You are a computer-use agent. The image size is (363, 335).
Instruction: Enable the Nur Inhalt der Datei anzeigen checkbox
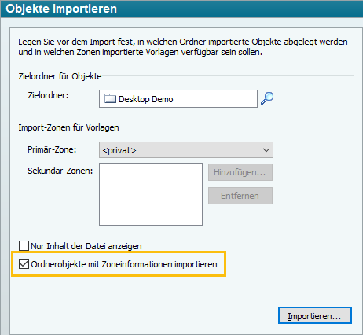[24, 246]
